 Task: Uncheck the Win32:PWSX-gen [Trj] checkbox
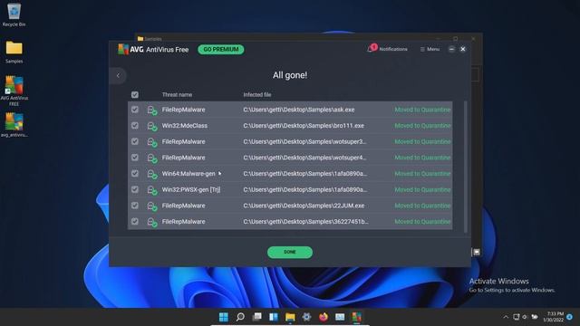[x=135, y=189]
